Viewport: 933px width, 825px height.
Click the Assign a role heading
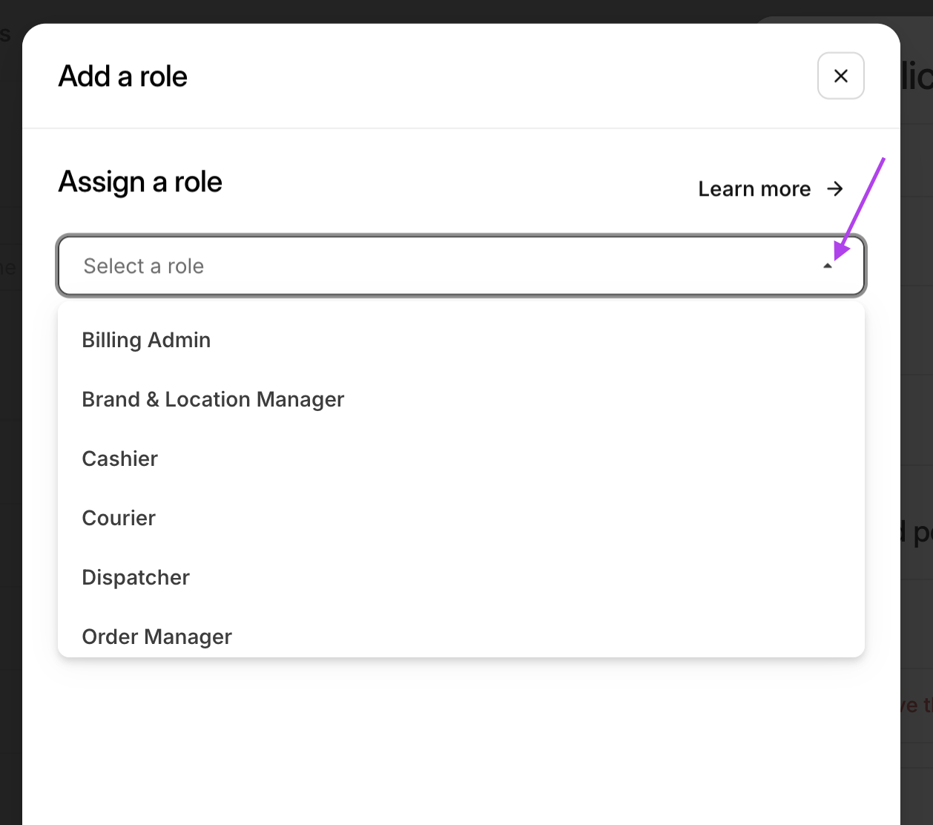click(x=140, y=182)
